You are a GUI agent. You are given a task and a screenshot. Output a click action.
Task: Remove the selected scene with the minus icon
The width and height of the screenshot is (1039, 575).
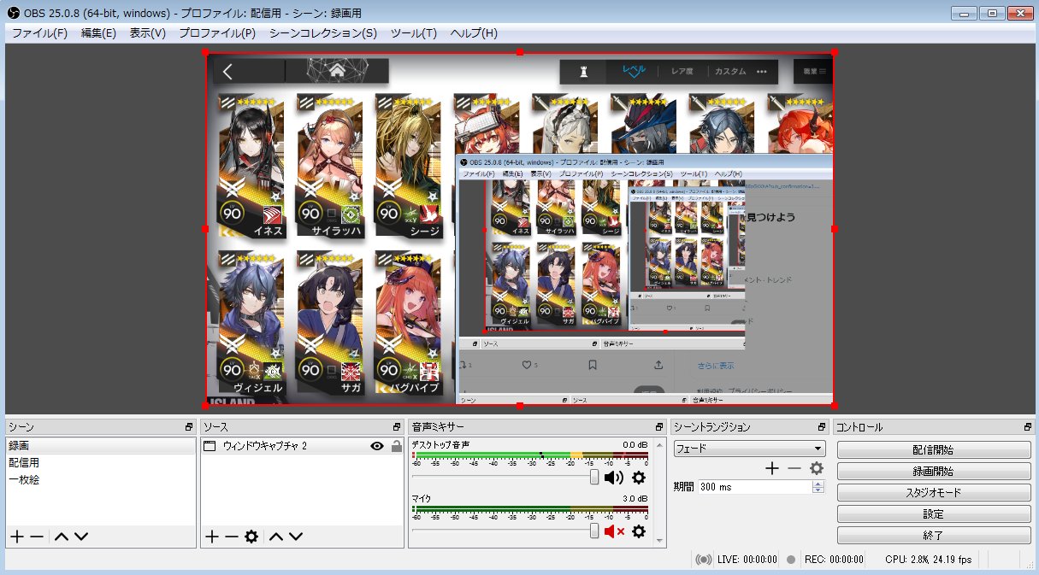click(x=37, y=537)
